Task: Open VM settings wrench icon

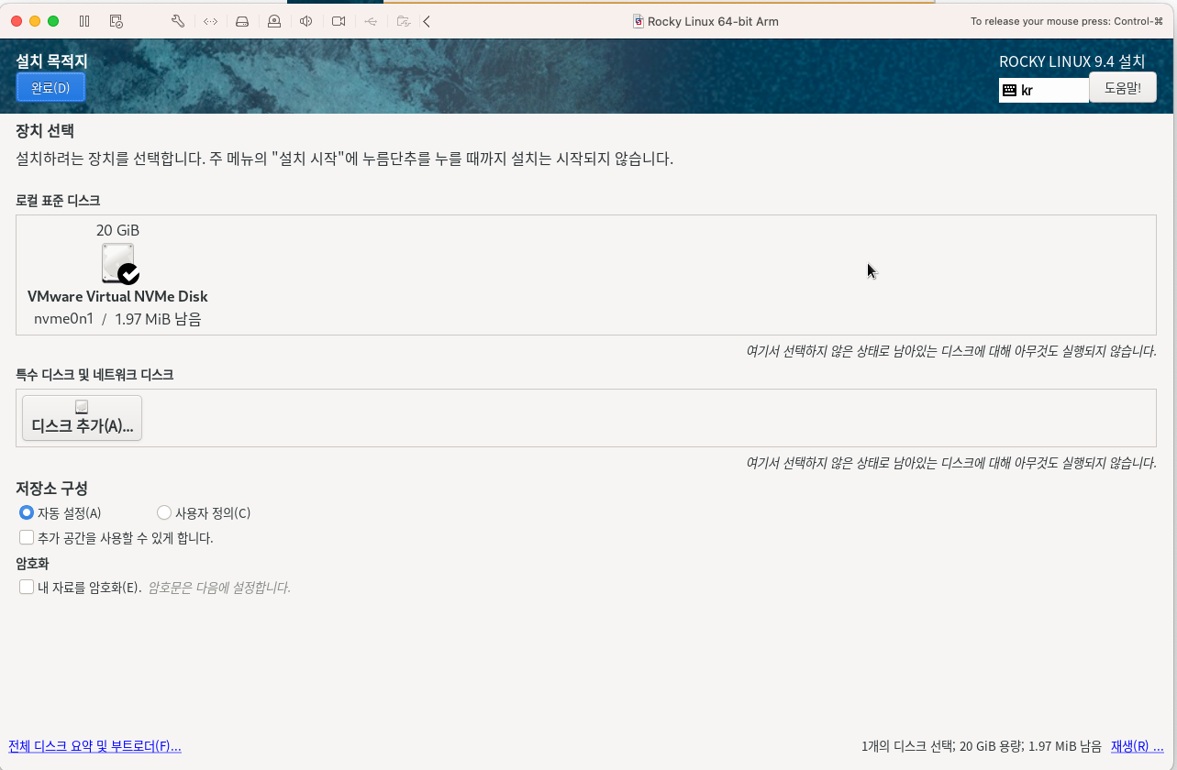Action: (178, 21)
